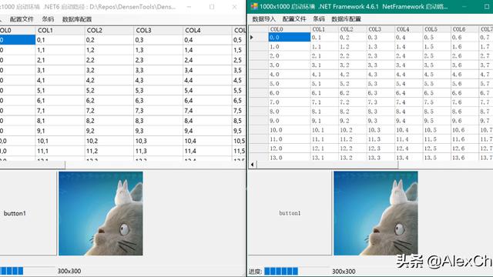This screenshot has width=493, height=277.
Task: Click the horizontal scrollbar thumb in right window grid
Action: (327, 164)
